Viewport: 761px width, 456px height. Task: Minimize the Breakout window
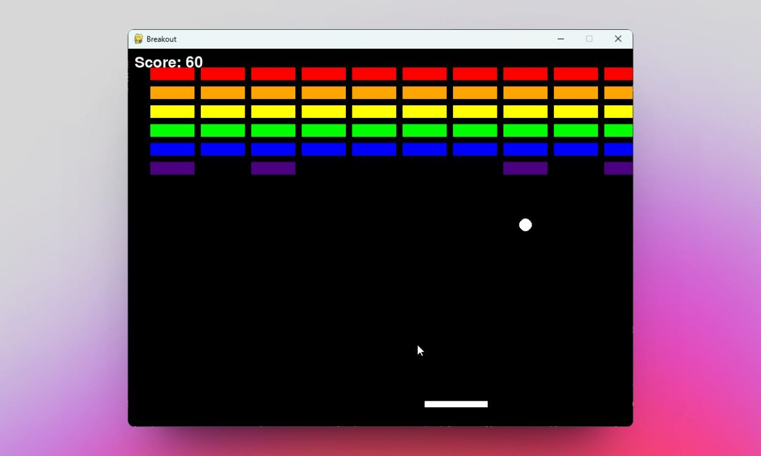[561, 39]
